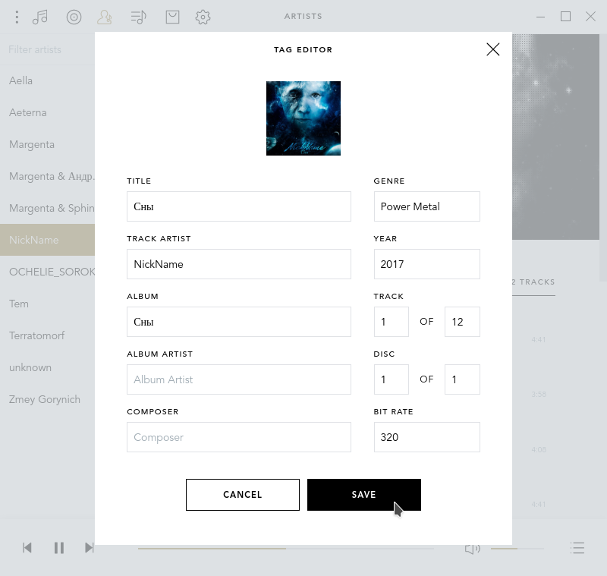Edit the Year field
Viewport: 607px width, 576px height.
click(x=427, y=264)
